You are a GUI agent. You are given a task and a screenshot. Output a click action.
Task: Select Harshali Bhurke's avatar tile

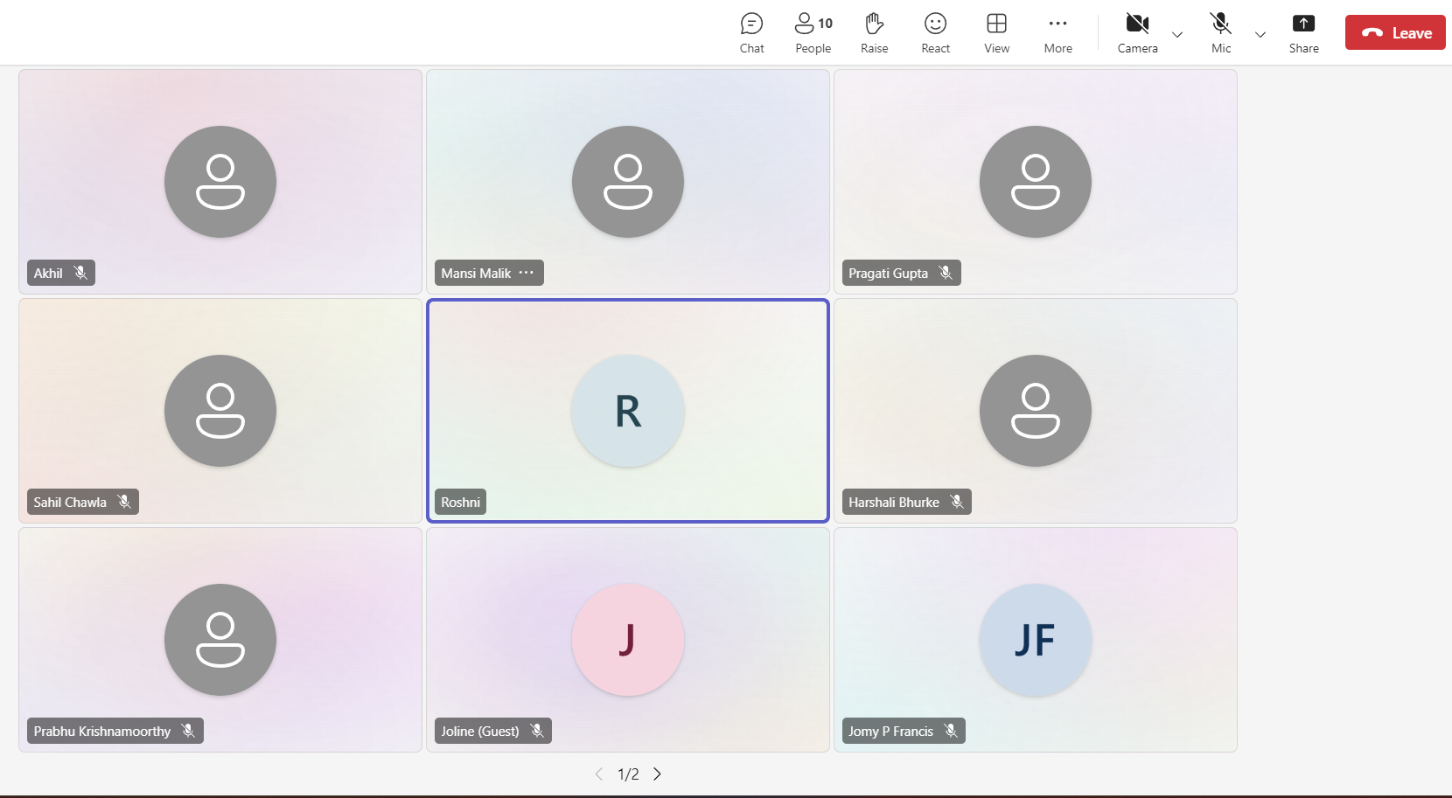tap(1036, 411)
